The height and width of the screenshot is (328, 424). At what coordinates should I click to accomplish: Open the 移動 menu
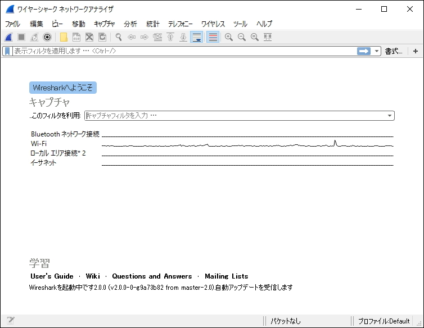click(x=79, y=24)
